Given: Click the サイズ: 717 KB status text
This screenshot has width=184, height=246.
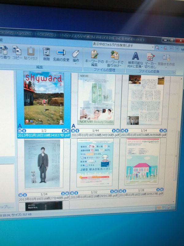Looking at the screenshot, I should pyautogui.click(x=21, y=215).
